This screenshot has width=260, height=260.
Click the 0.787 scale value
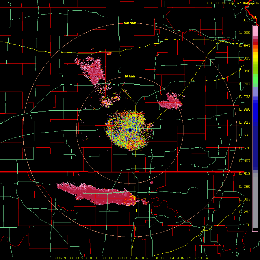[x=245, y=84]
